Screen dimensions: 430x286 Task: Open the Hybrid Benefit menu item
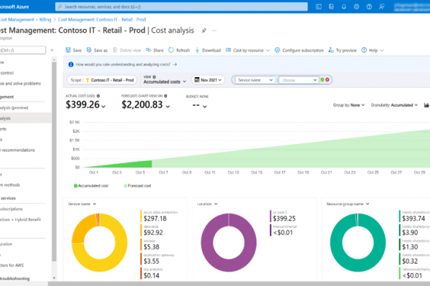click(20, 220)
